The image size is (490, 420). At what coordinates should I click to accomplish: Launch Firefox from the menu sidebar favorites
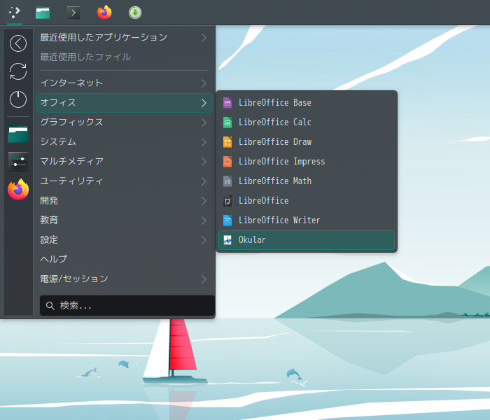tap(18, 190)
